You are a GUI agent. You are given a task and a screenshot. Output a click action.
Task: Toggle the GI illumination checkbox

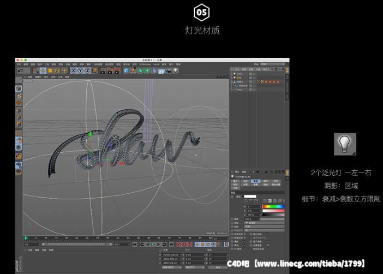click(244, 249)
